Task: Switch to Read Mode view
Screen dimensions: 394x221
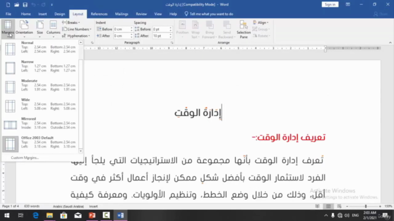Action: tap(318, 206)
